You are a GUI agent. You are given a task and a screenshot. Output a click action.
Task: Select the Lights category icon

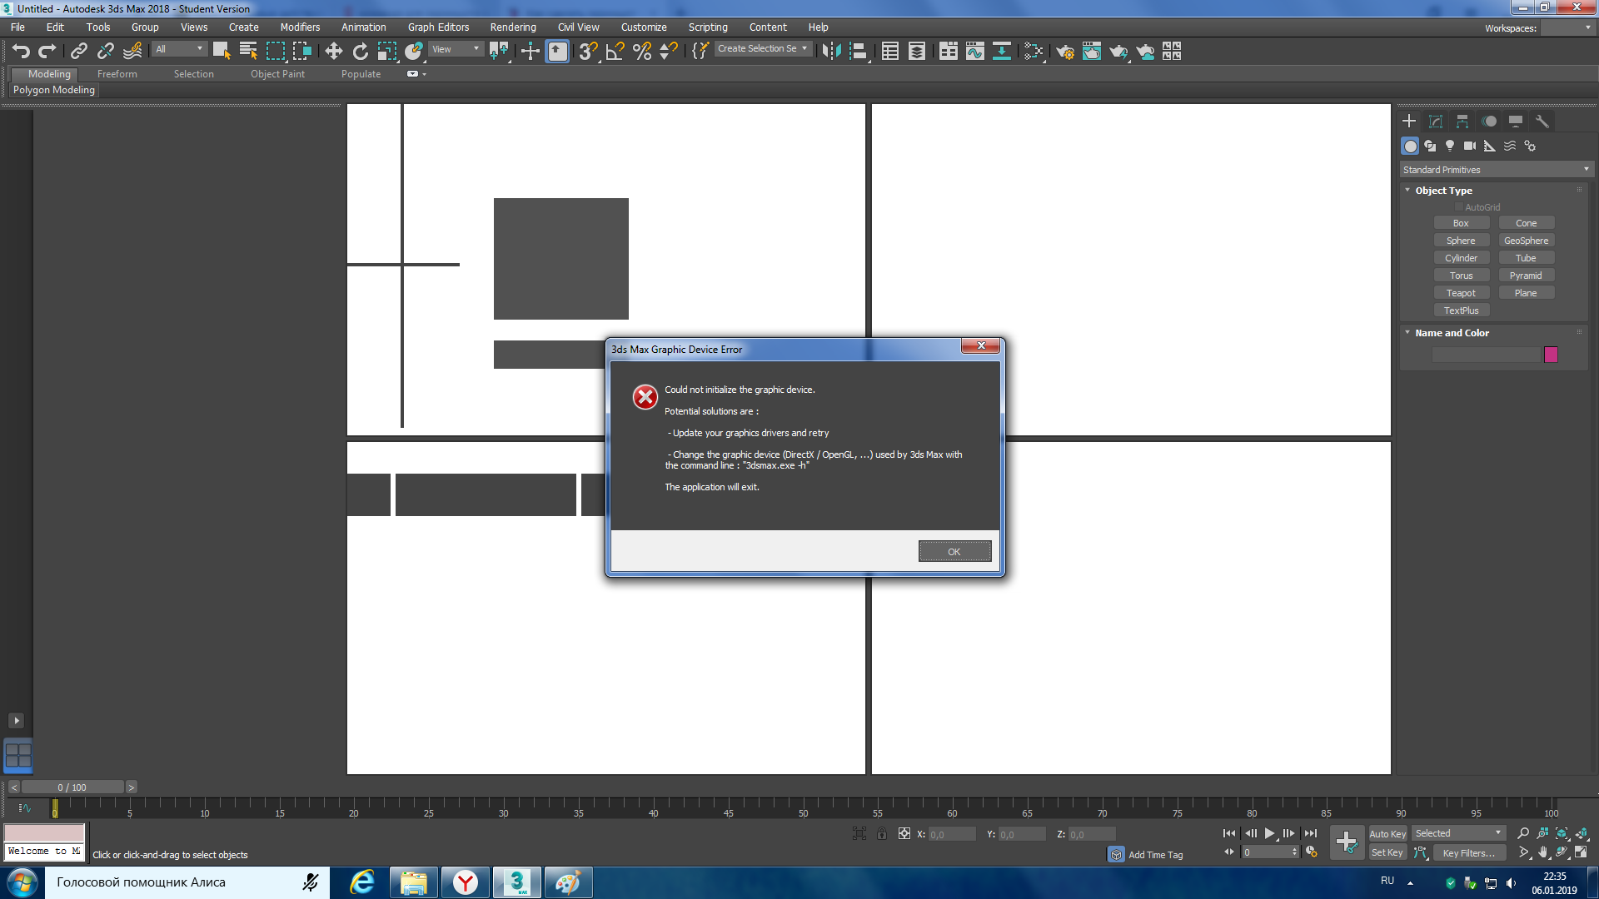pos(1450,146)
